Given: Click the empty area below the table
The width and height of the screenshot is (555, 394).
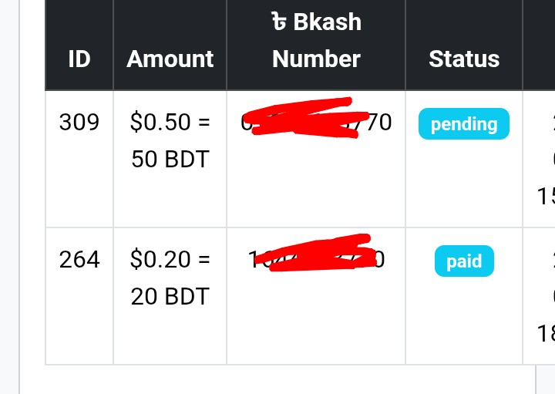Looking at the screenshot, I should 276,379.
